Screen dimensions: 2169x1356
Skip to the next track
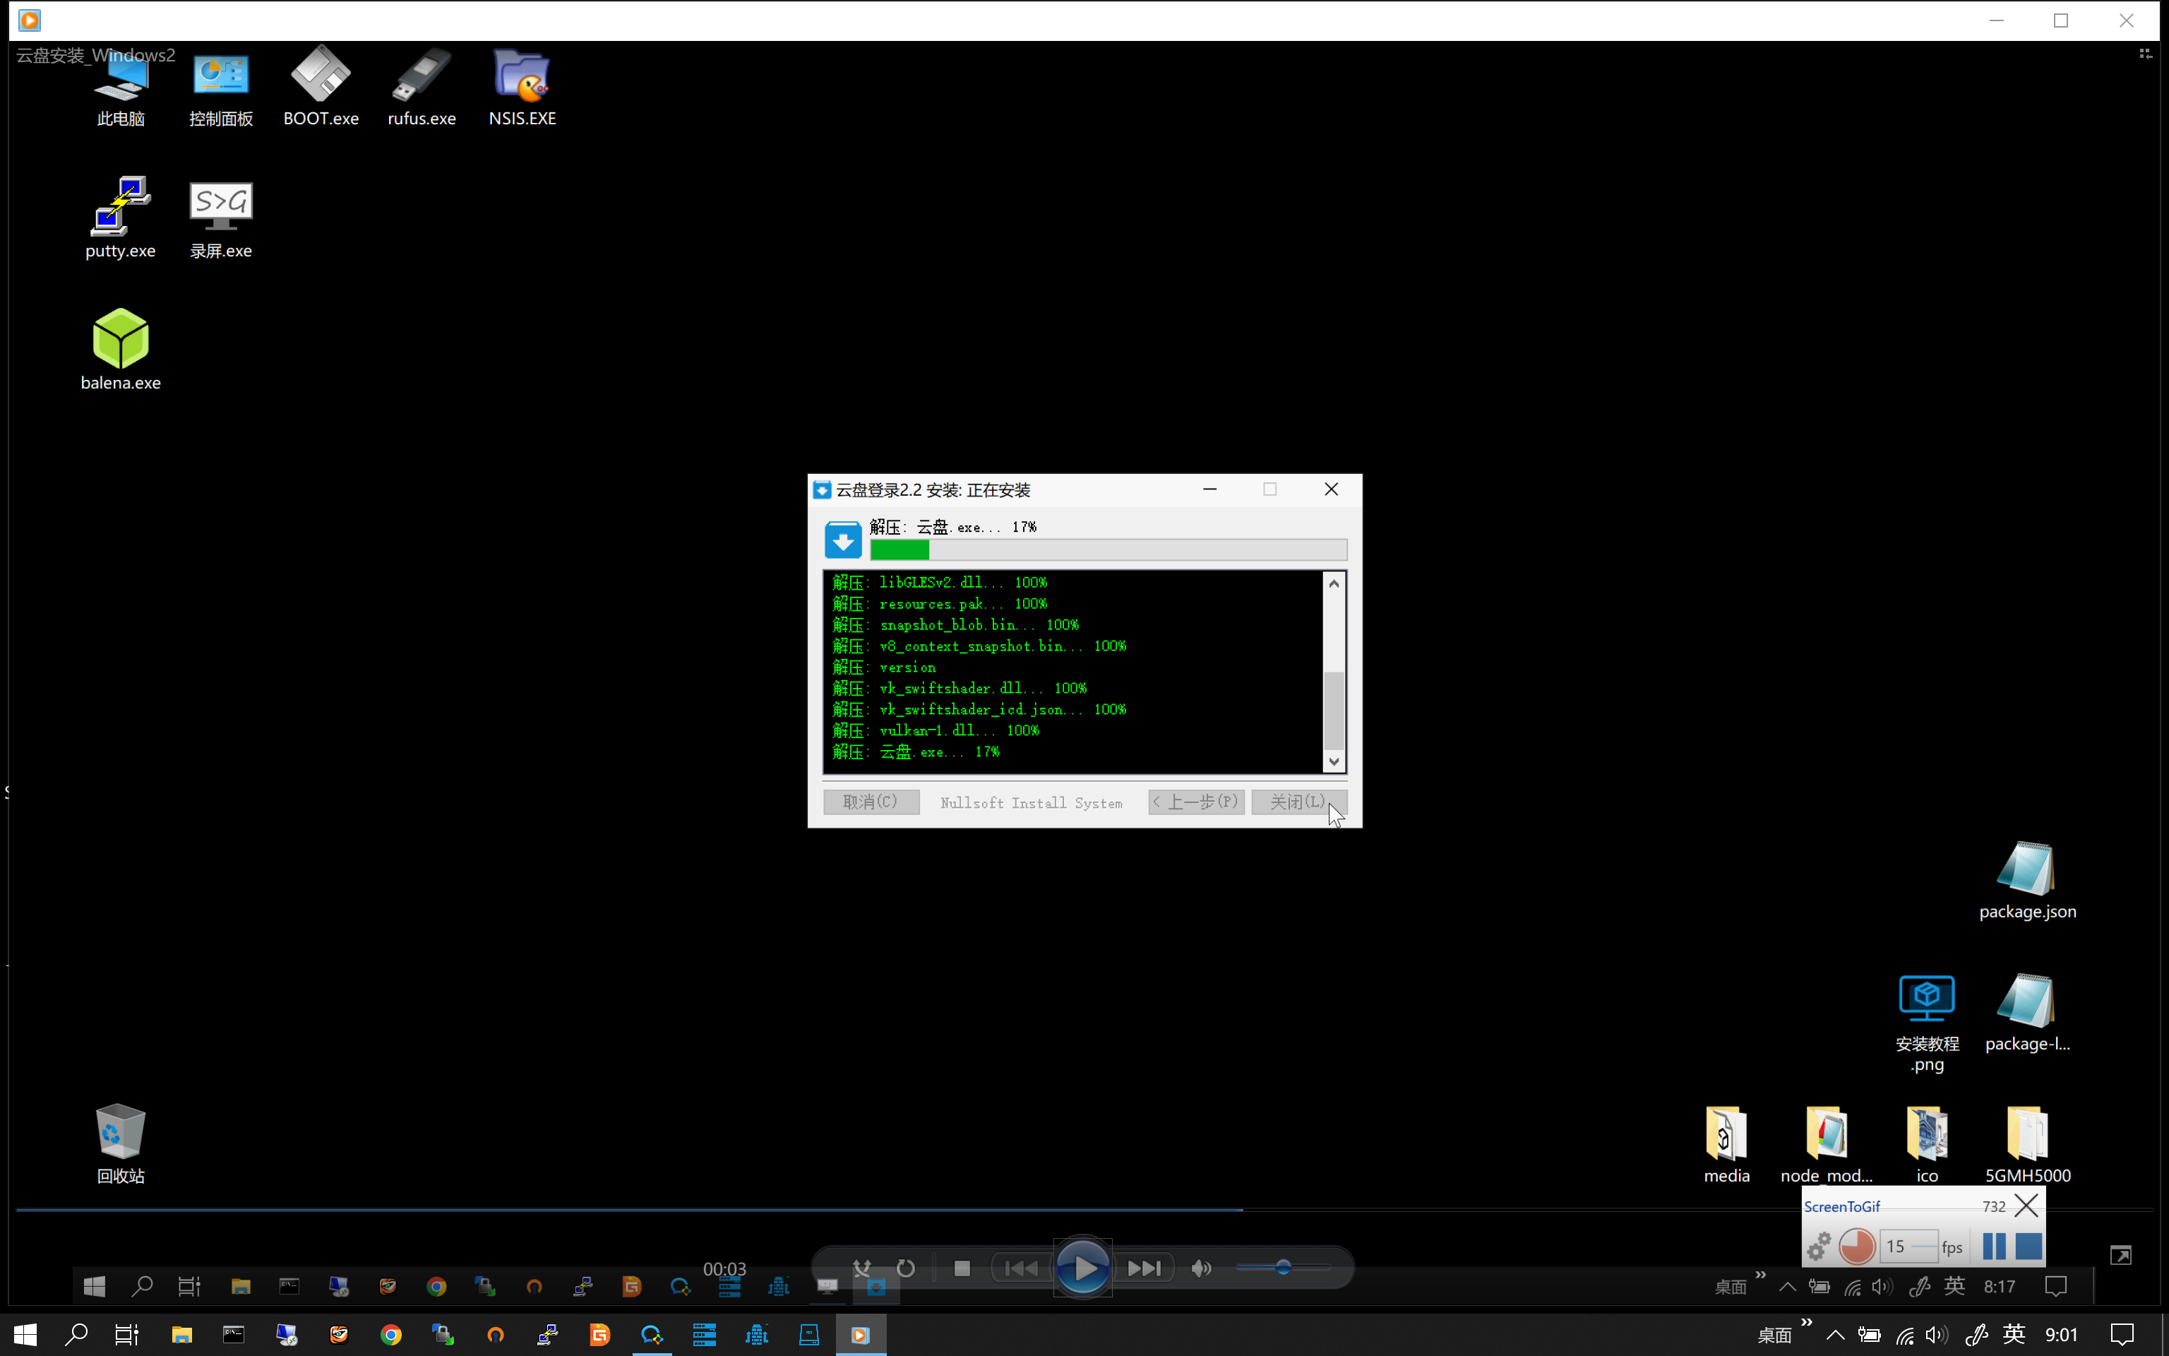click(x=1144, y=1268)
